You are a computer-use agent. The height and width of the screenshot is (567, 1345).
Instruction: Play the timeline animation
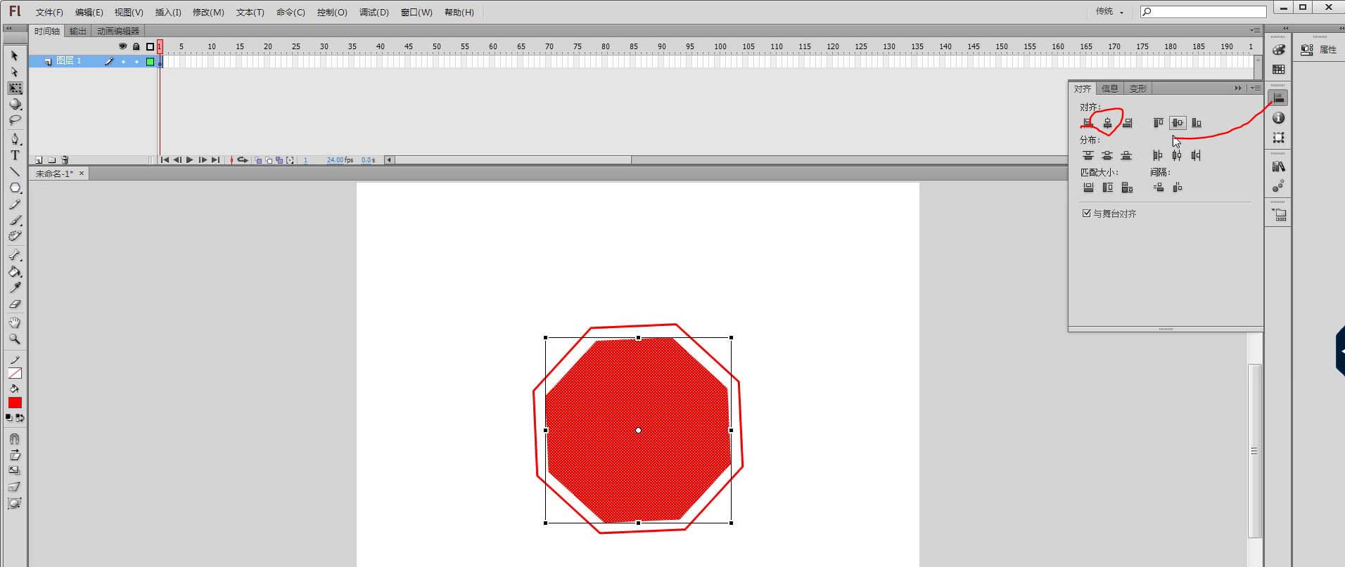tap(190, 160)
